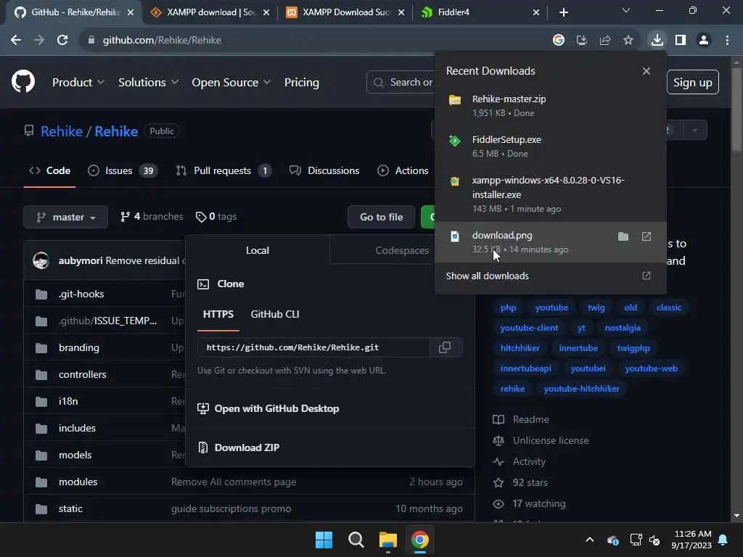The width and height of the screenshot is (743, 557).
Task: Click the Go to file button
Action: pyautogui.click(x=381, y=217)
